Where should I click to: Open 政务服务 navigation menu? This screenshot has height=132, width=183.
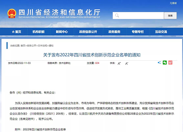click(x=114, y=32)
